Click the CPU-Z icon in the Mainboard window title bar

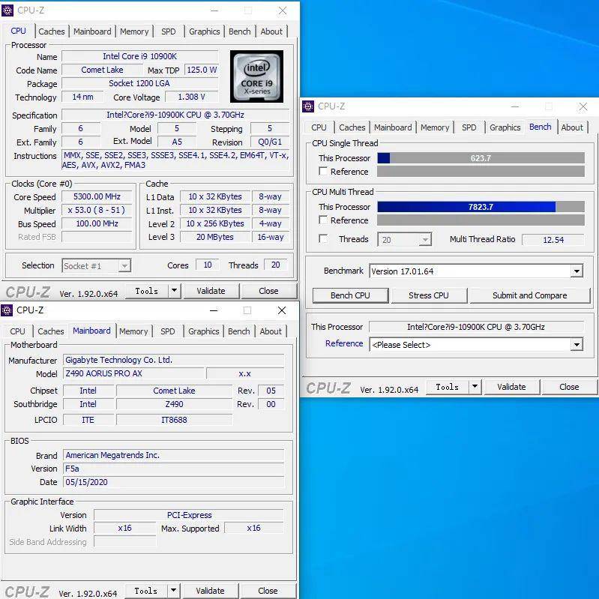pos(7,310)
